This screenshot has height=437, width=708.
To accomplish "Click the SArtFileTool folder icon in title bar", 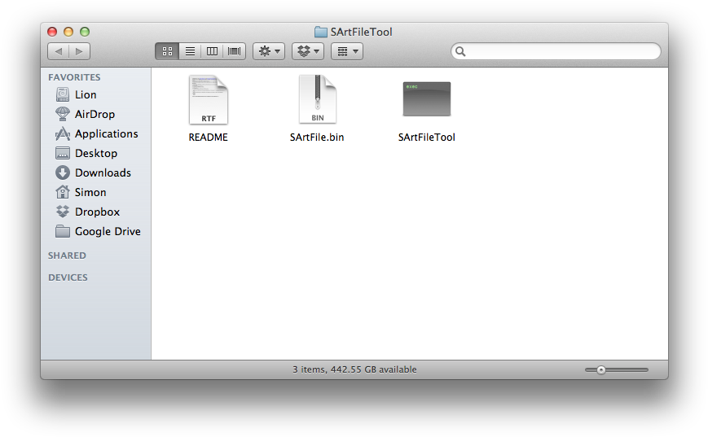I will [x=320, y=32].
